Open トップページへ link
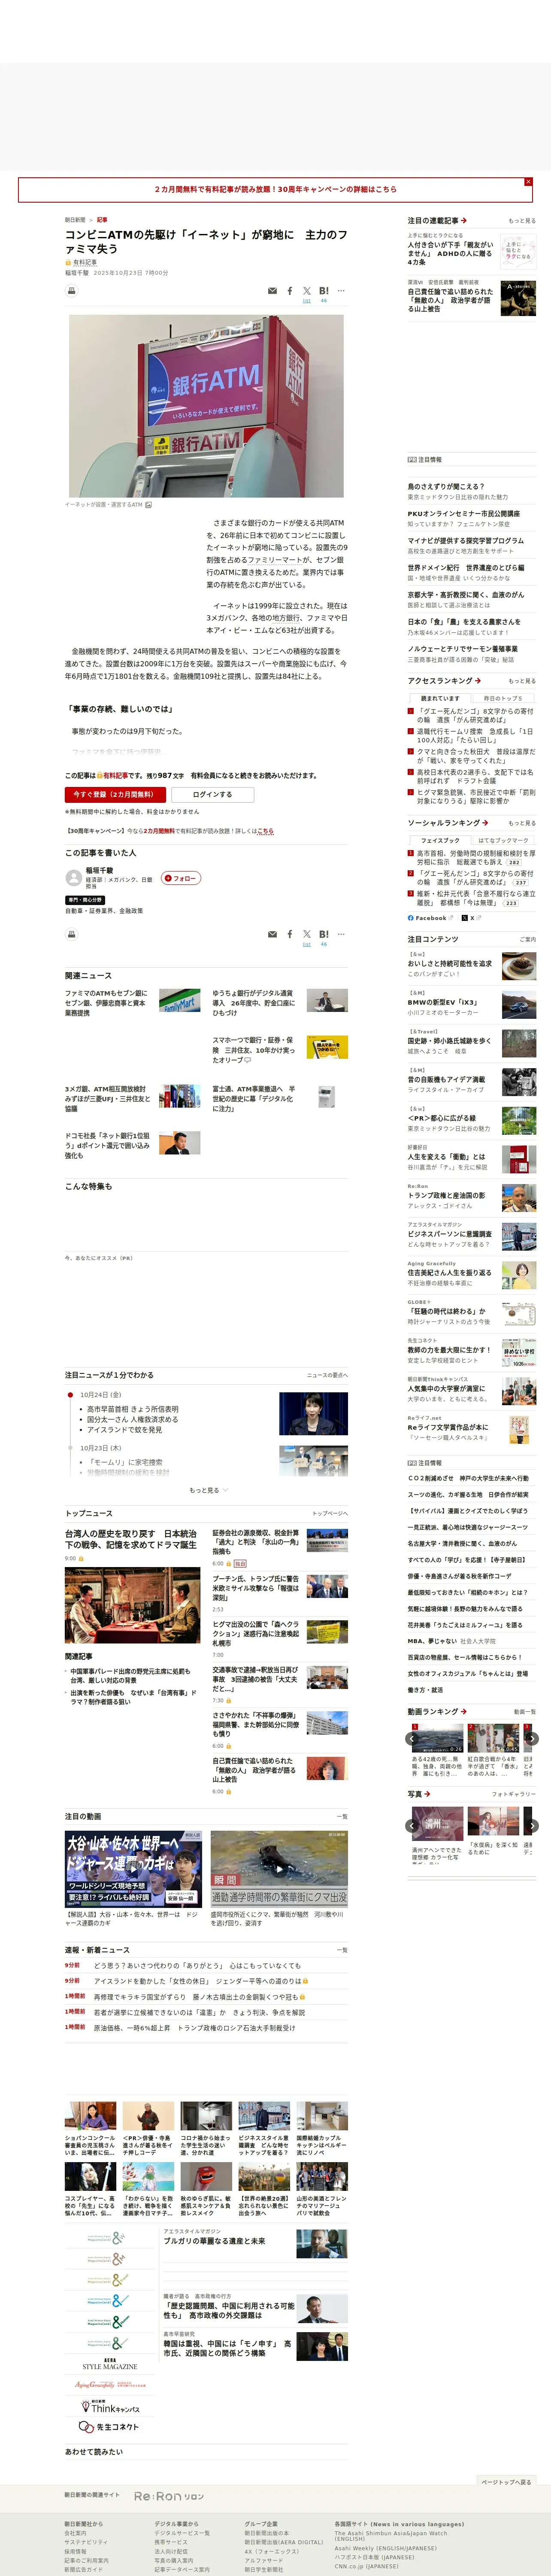 (330, 1513)
